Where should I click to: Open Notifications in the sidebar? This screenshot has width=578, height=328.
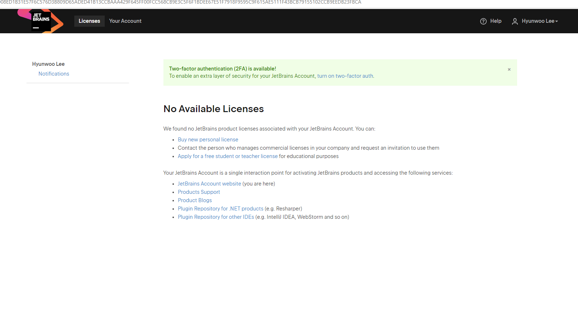54,74
